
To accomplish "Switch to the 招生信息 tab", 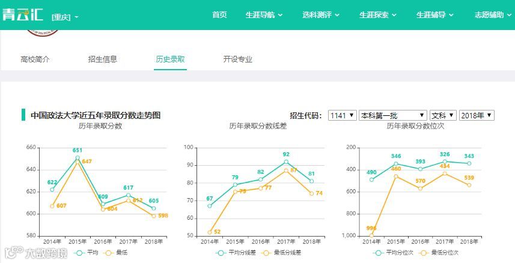I will coord(103,59).
